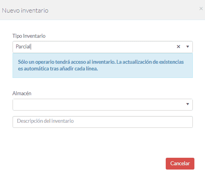Click the gray dialog header bar

(x=102, y=10)
